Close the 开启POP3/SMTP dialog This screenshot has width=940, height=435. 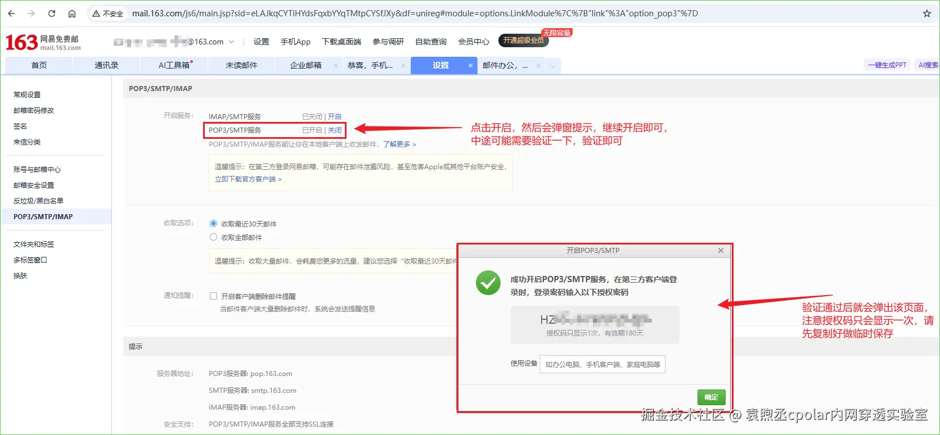(x=721, y=251)
